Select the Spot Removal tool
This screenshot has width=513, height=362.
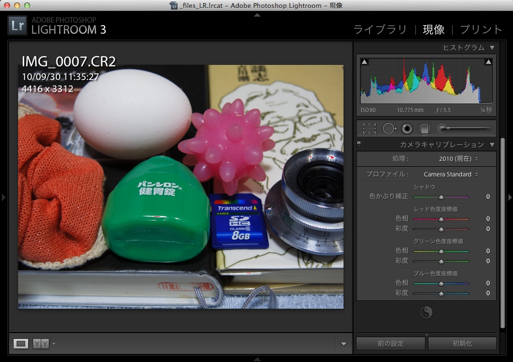click(389, 129)
